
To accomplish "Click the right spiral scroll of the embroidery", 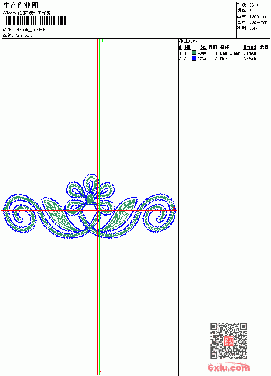I will pyautogui.click(x=159, y=213).
